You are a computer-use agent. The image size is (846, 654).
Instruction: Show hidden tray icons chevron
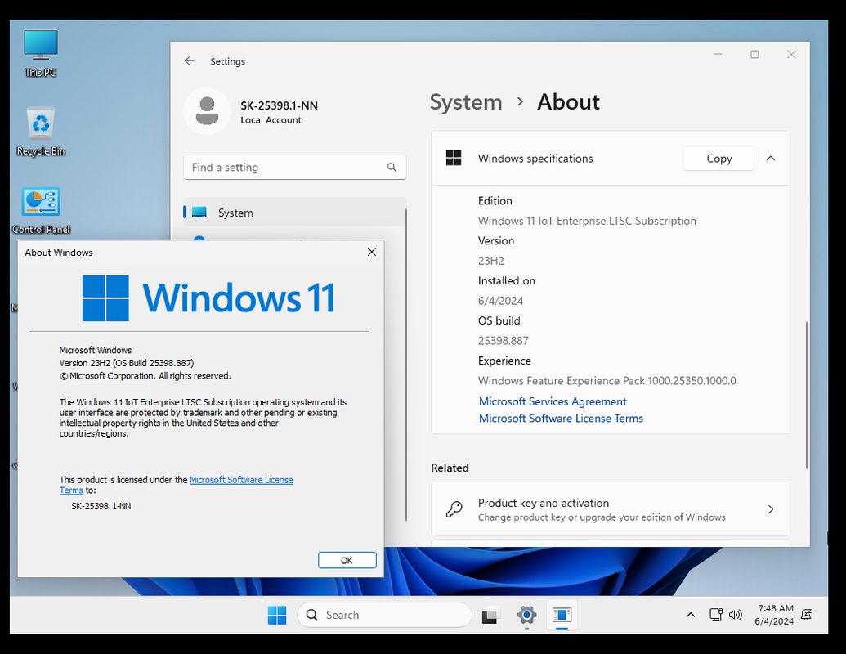(x=691, y=615)
